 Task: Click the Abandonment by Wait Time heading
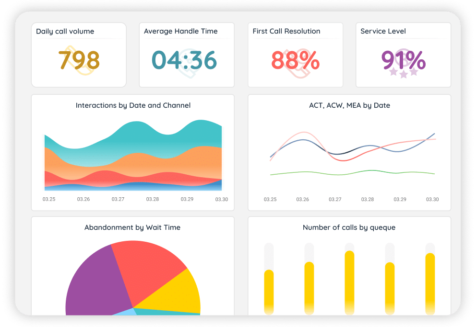pyautogui.click(x=132, y=227)
